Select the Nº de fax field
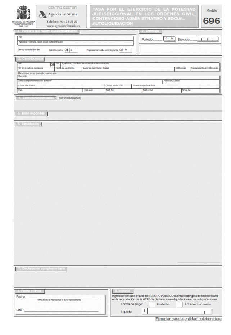Image resolution: width=231 pixels, height=335 pixels. coord(200,91)
